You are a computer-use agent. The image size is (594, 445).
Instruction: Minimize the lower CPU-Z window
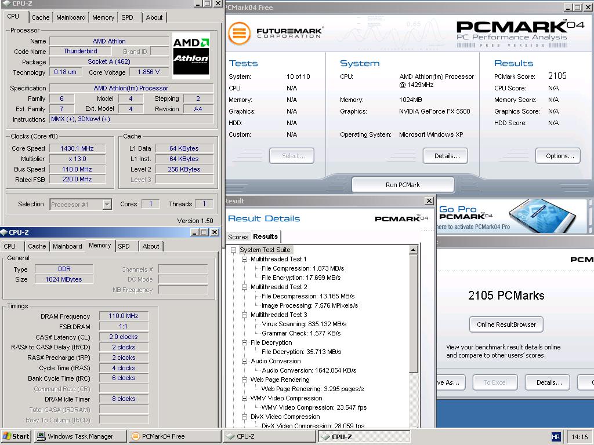(x=195, y=232)
